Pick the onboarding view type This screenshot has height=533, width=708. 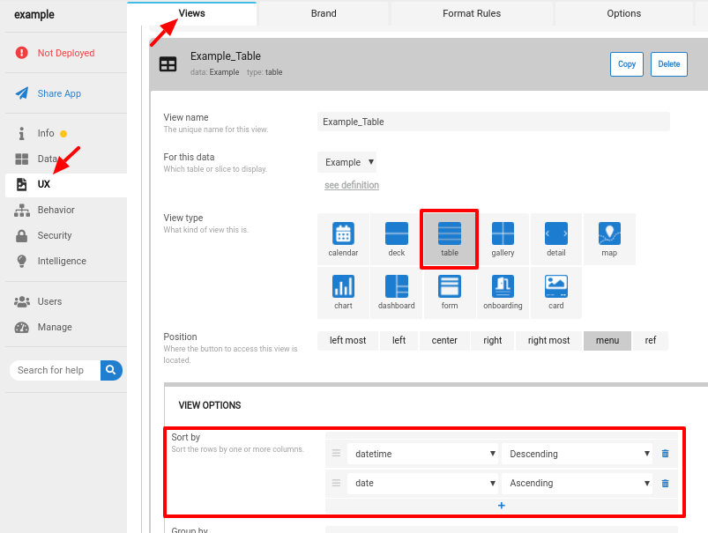tap(503, 292)
